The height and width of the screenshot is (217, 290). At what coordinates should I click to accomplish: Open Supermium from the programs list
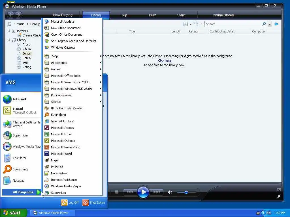[x=72, y=193]
